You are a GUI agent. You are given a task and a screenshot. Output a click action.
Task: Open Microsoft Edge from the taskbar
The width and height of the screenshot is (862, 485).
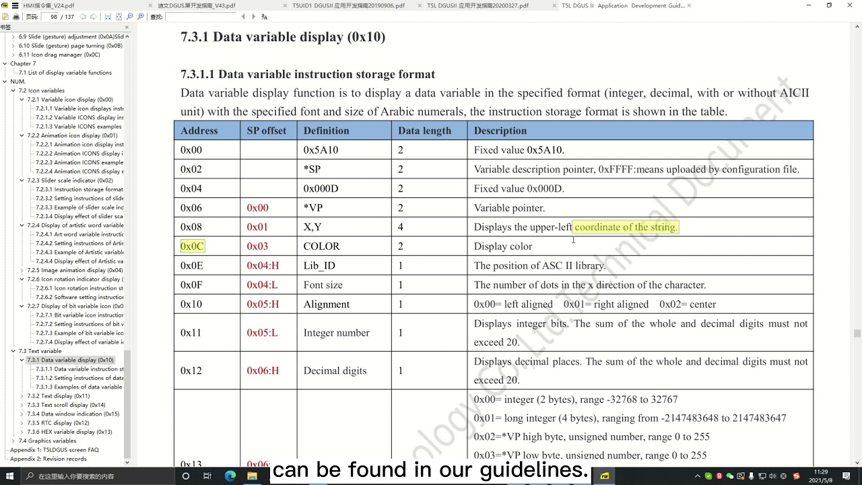coord(230,476)
